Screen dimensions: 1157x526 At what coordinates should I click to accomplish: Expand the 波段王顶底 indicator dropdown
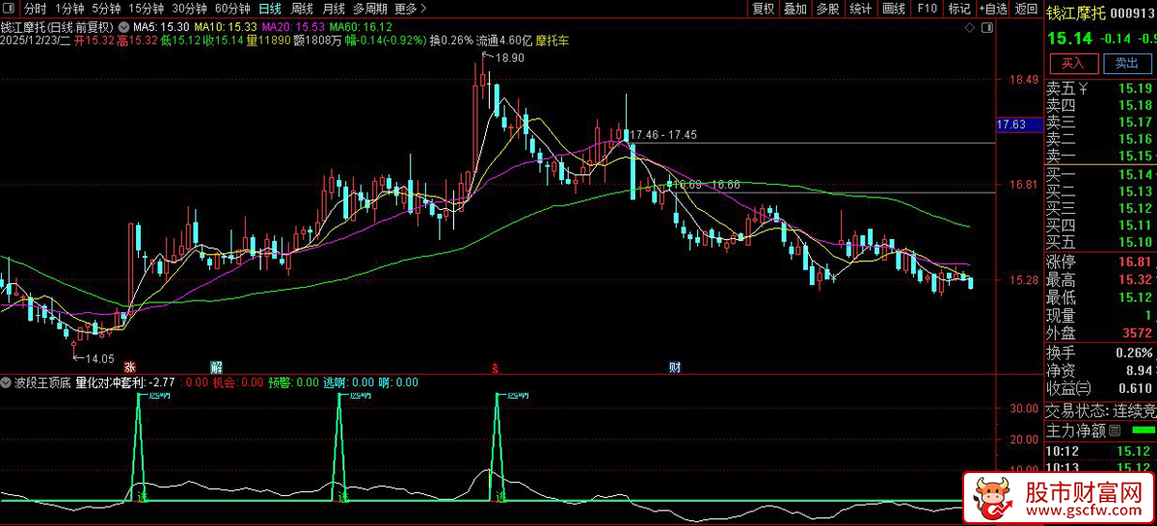click(x=7, y=382)
